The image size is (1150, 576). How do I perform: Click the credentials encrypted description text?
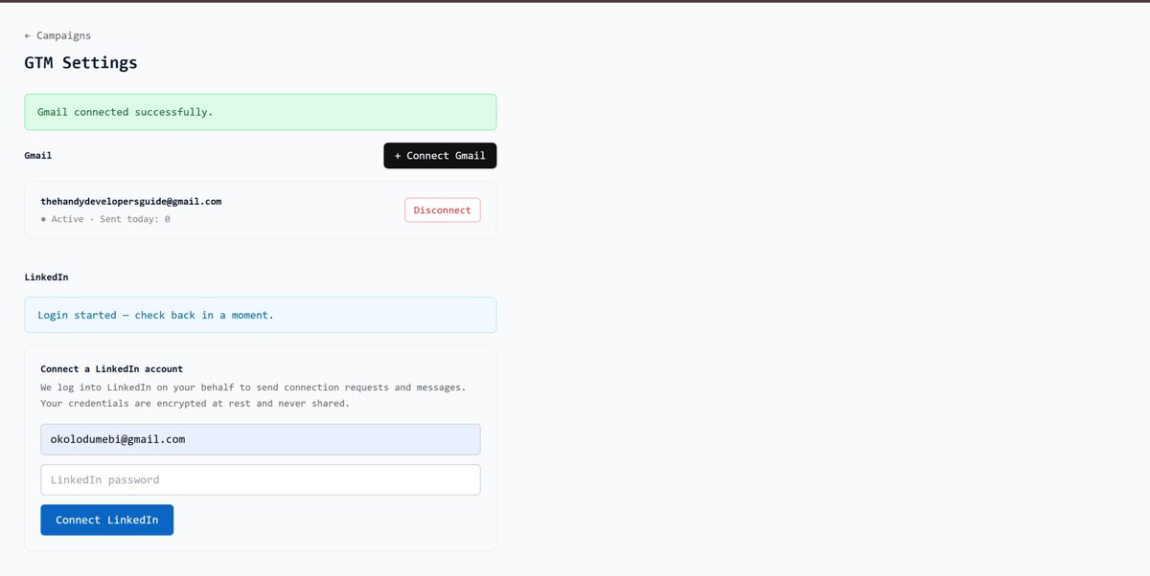click(253, 395)
